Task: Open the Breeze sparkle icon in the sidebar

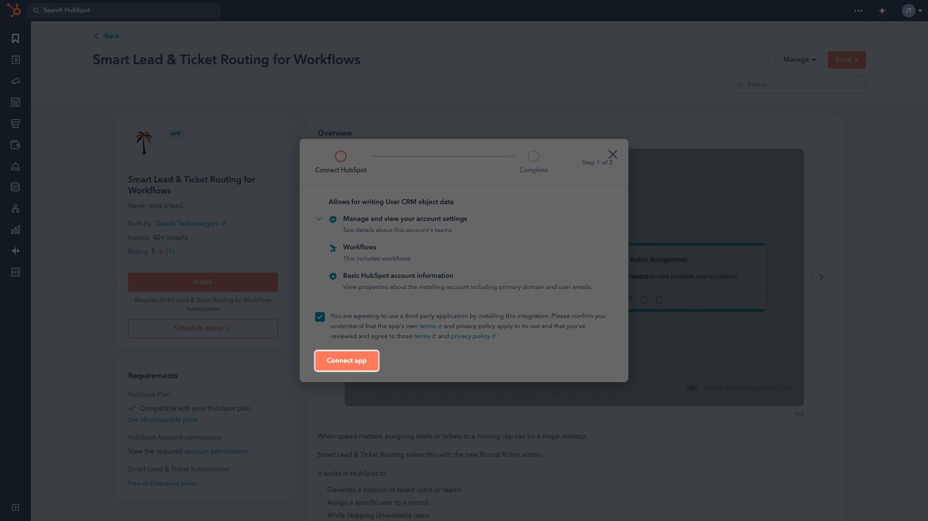Action: (x=15, y=251)
